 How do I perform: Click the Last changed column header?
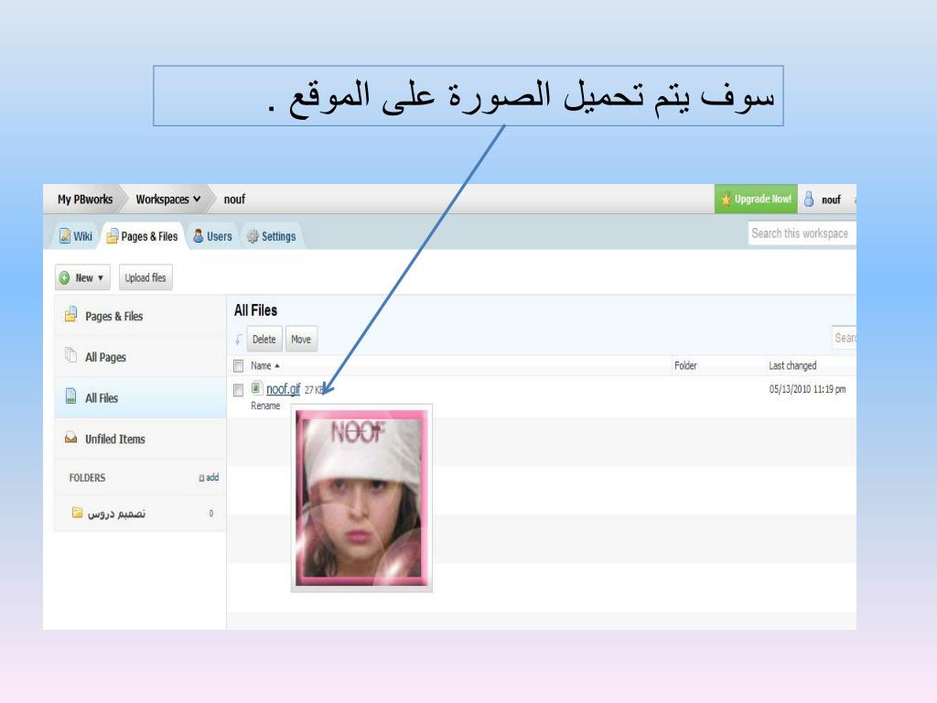(792, 365)
